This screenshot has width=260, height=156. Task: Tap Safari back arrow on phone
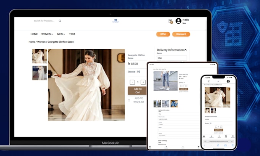(205, 145)
